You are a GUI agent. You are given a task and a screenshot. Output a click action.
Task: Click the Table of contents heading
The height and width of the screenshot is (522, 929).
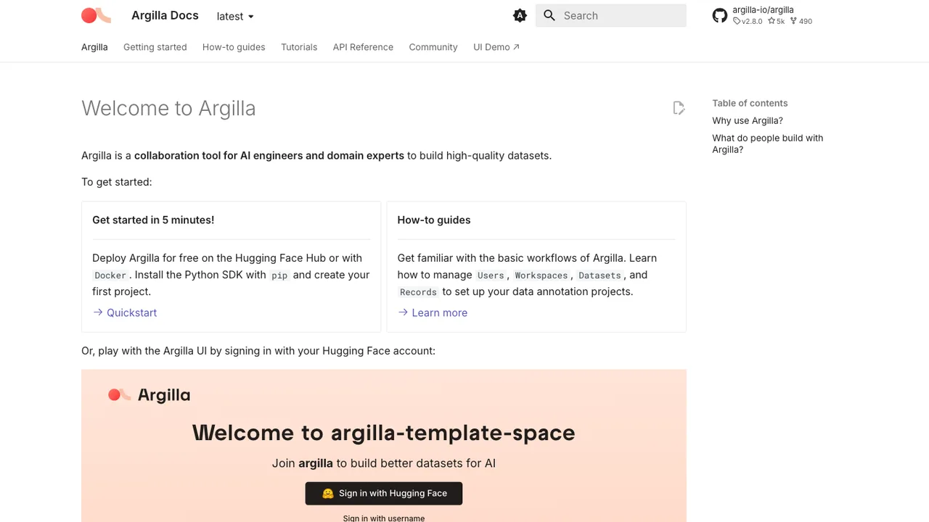[750, 104]
